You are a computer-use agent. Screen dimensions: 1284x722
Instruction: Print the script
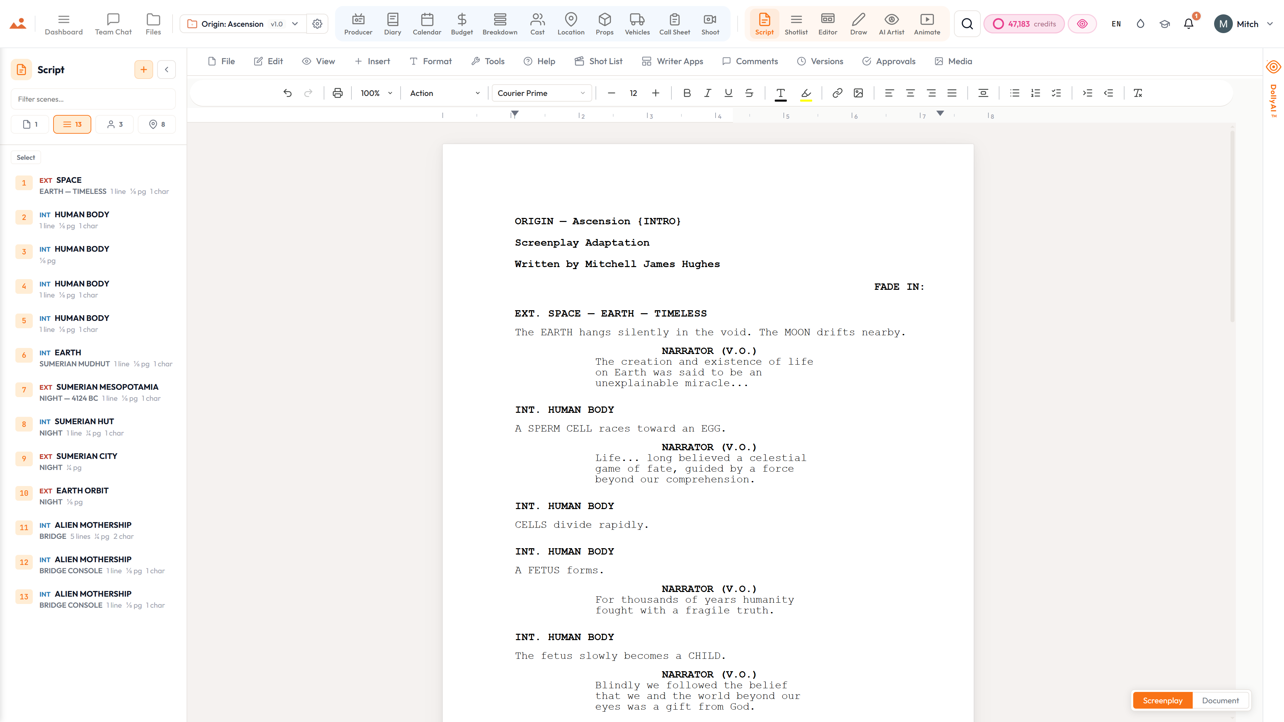(337, 93)
